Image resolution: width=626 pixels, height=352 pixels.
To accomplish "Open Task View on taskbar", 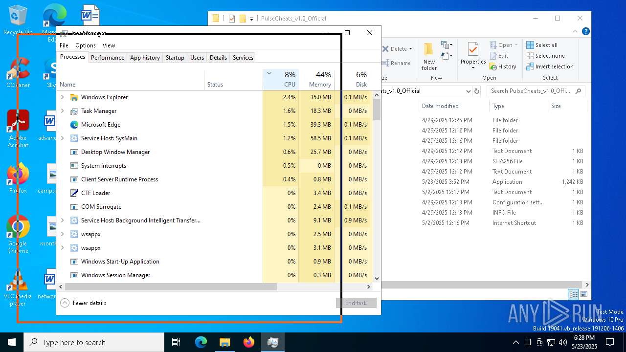I will (x=176, y=342).
